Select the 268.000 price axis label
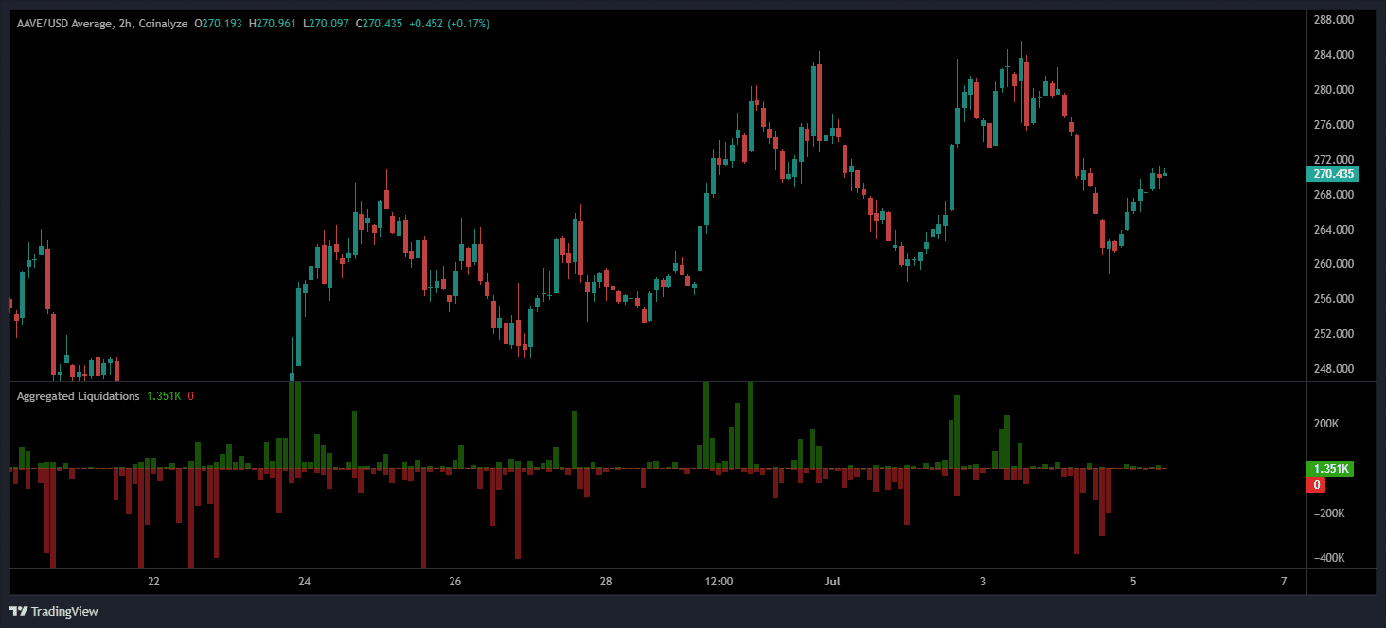This screenshot has height=628, width=1386. 1334,195
